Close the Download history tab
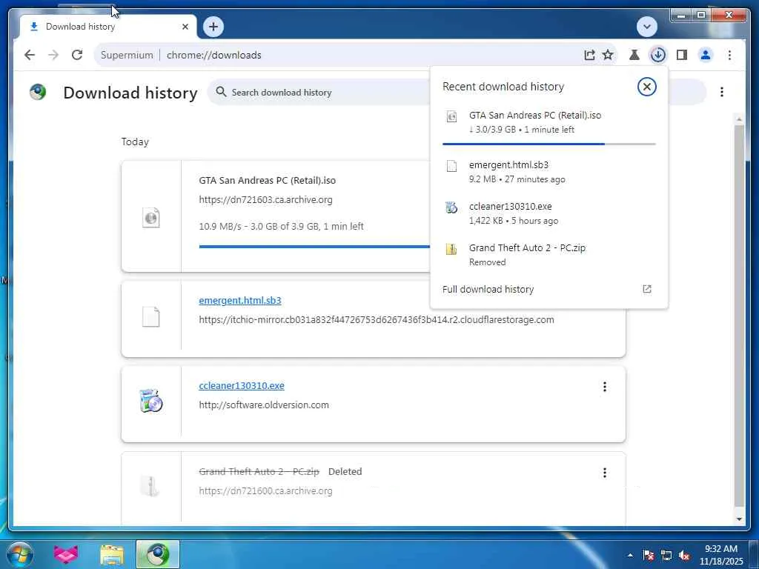The image size is (759, 569). [185, 27]
